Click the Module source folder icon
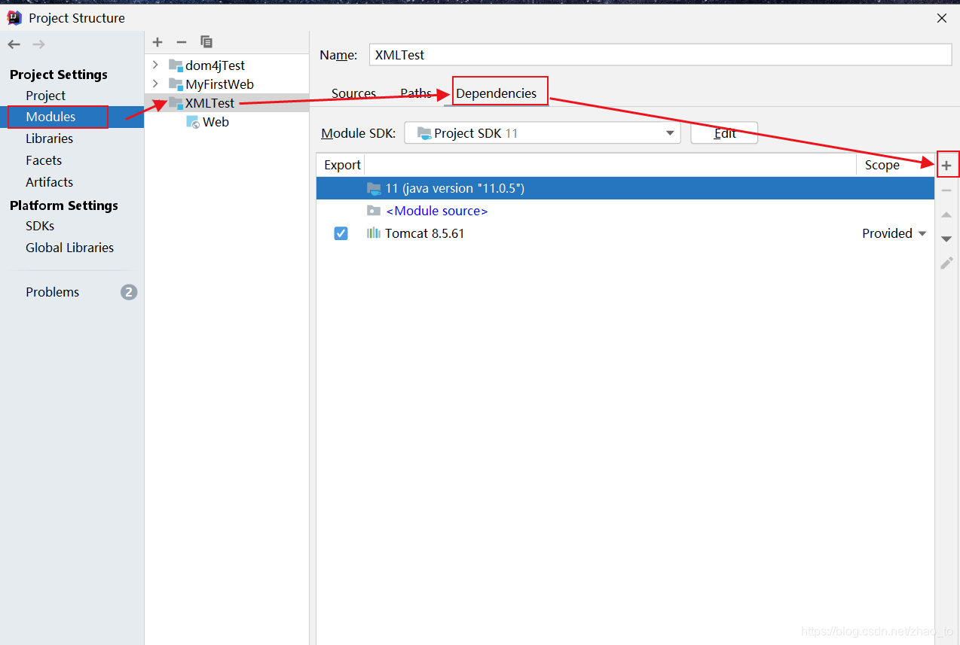 coord(374,211)
